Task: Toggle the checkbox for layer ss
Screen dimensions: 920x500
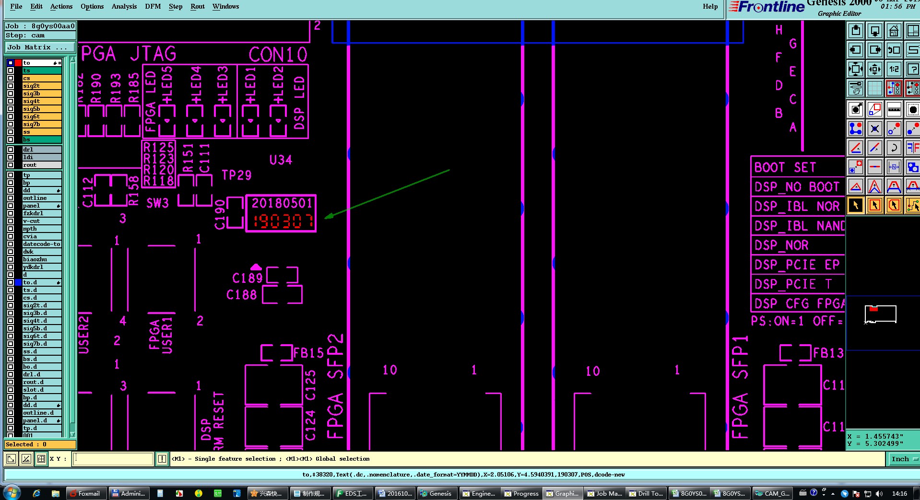Action: coord(11,132)
